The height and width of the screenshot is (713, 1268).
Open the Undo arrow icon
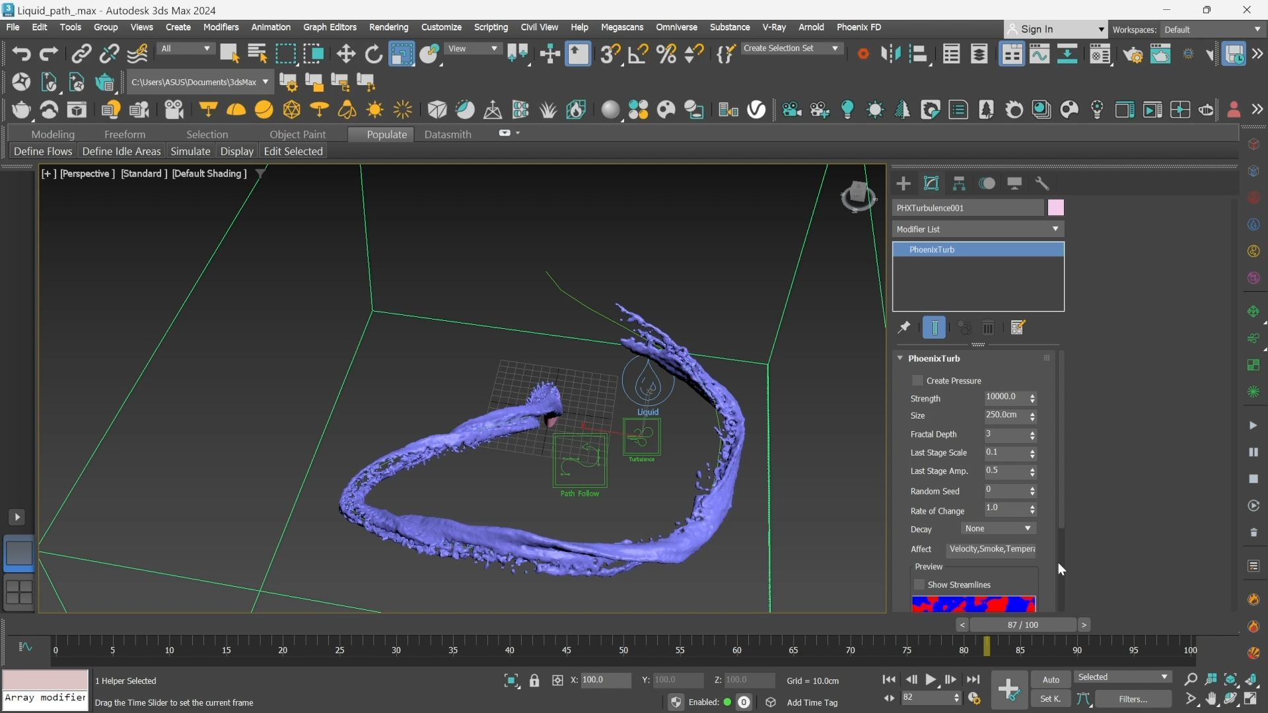click(x=21, y=54)
